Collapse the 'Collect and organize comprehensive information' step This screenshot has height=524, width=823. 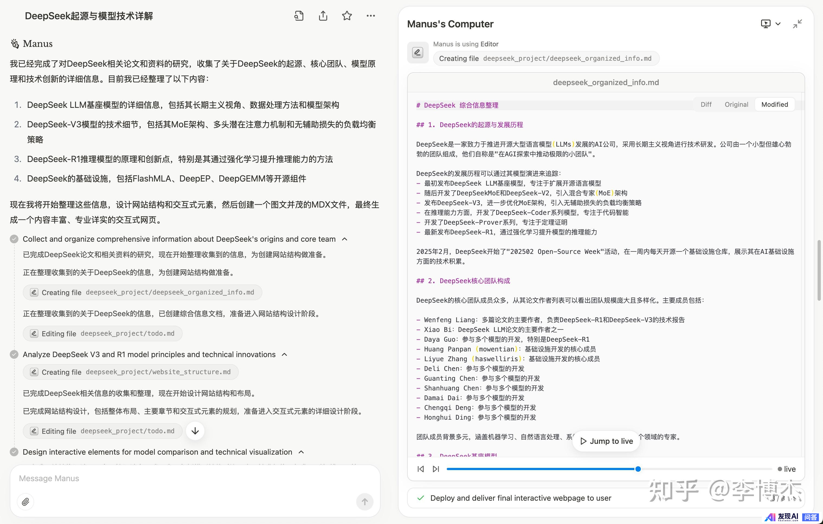click(345, 239)
